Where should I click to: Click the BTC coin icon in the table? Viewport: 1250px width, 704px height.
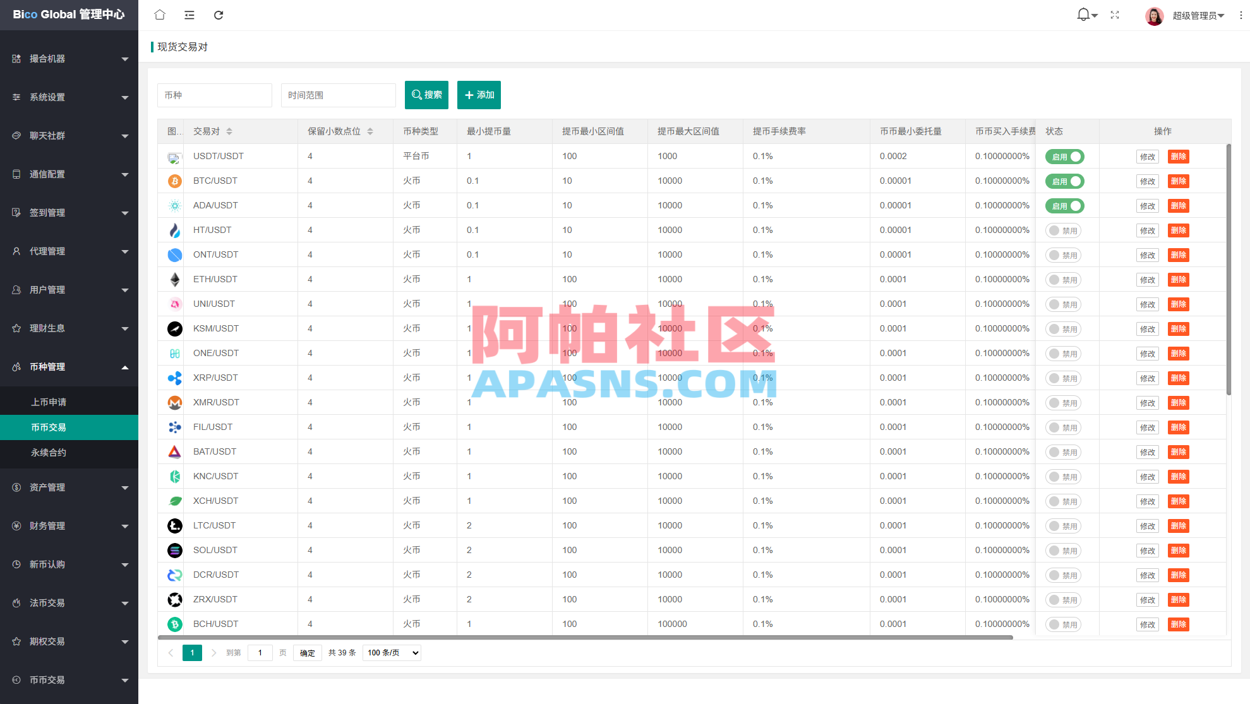click(x=174, y=181)
